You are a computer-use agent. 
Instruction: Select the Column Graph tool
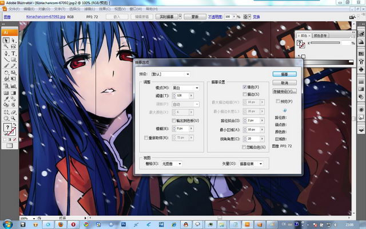(x=13, y=86)
